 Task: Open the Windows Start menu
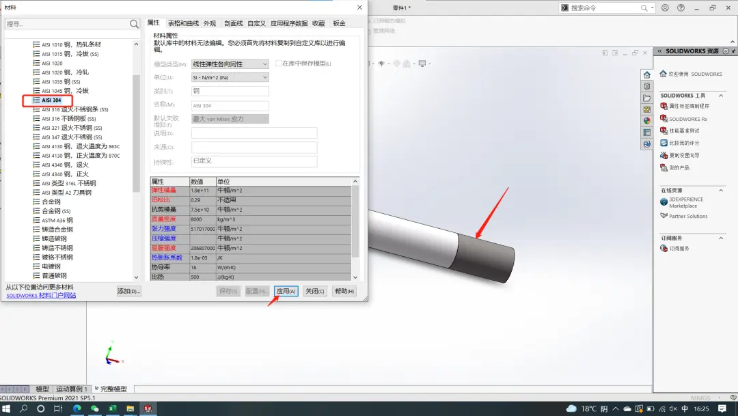click(x=6, y=408)
